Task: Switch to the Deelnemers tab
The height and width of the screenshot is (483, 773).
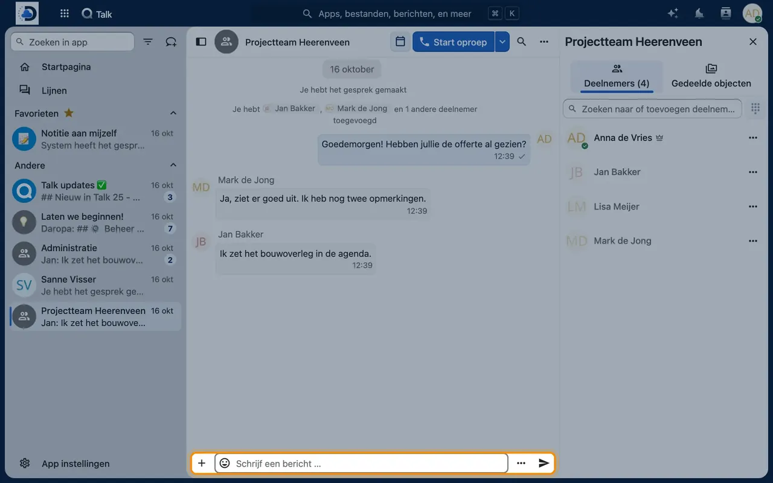Action: click(617, 76)
